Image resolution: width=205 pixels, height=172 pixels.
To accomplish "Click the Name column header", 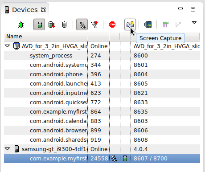I will (46, 37).
